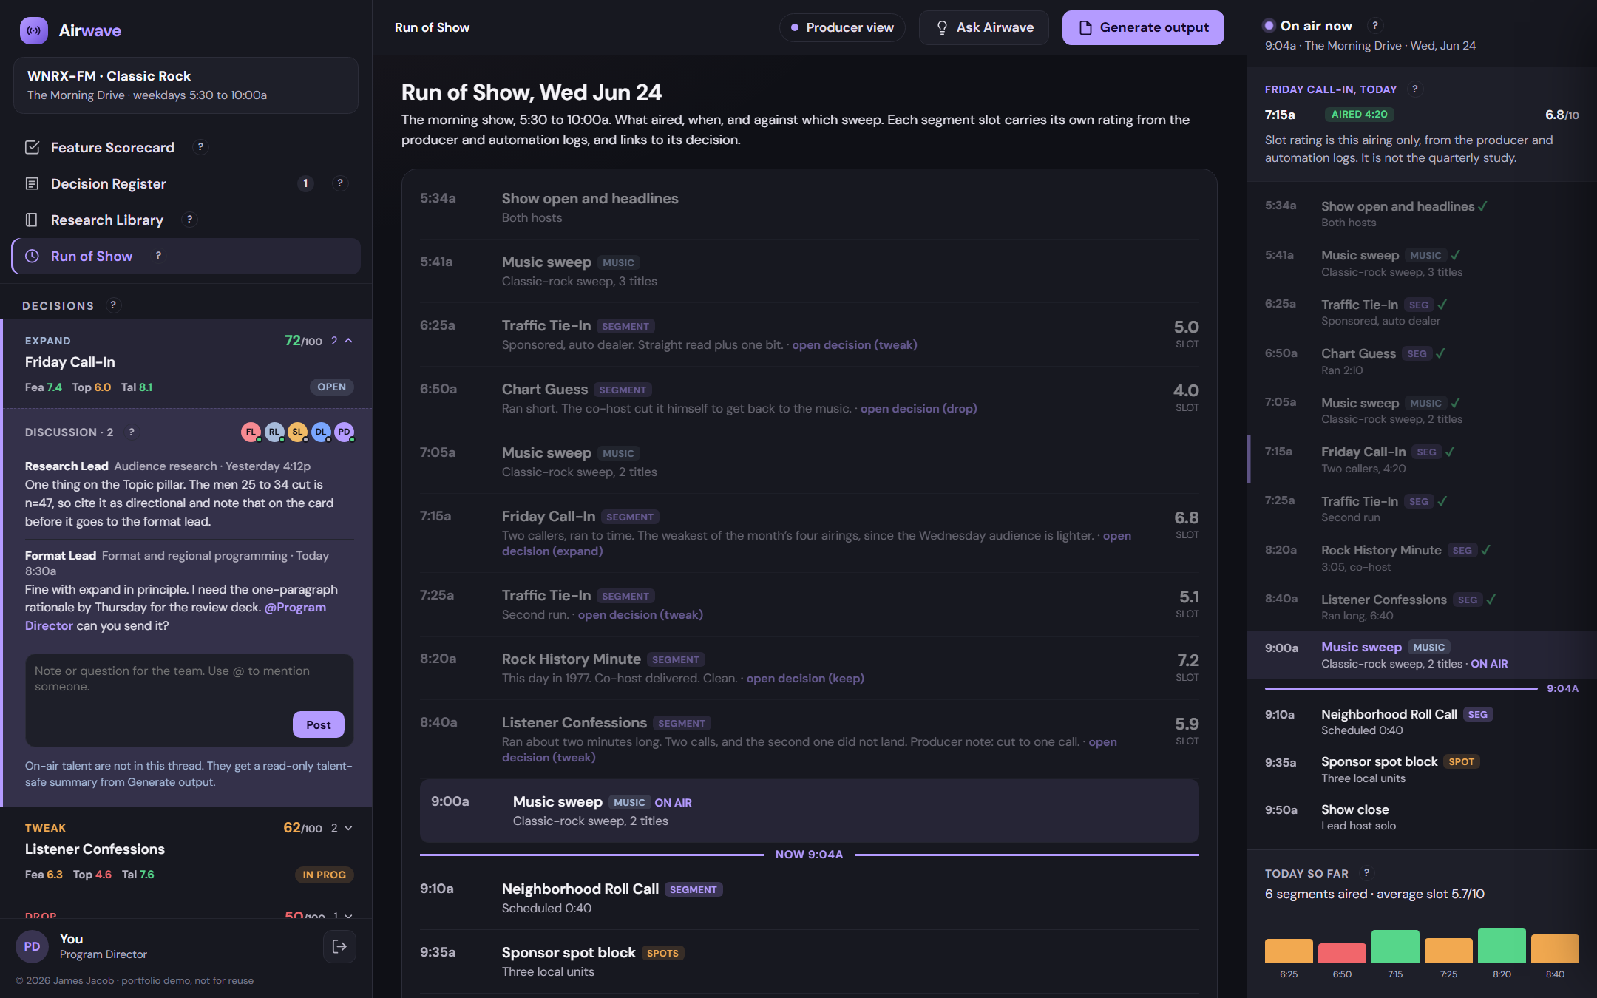Open Chart Guess open decision (drop) link
The width and height of the screenshot is (1597, 998).
pos(918,408)
